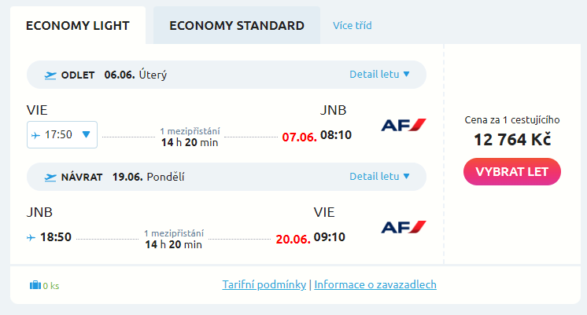The height and width of the screenshot is (315, 587).
Task: Click the red 07.06. arrival date
Action: tap(299, 137)
